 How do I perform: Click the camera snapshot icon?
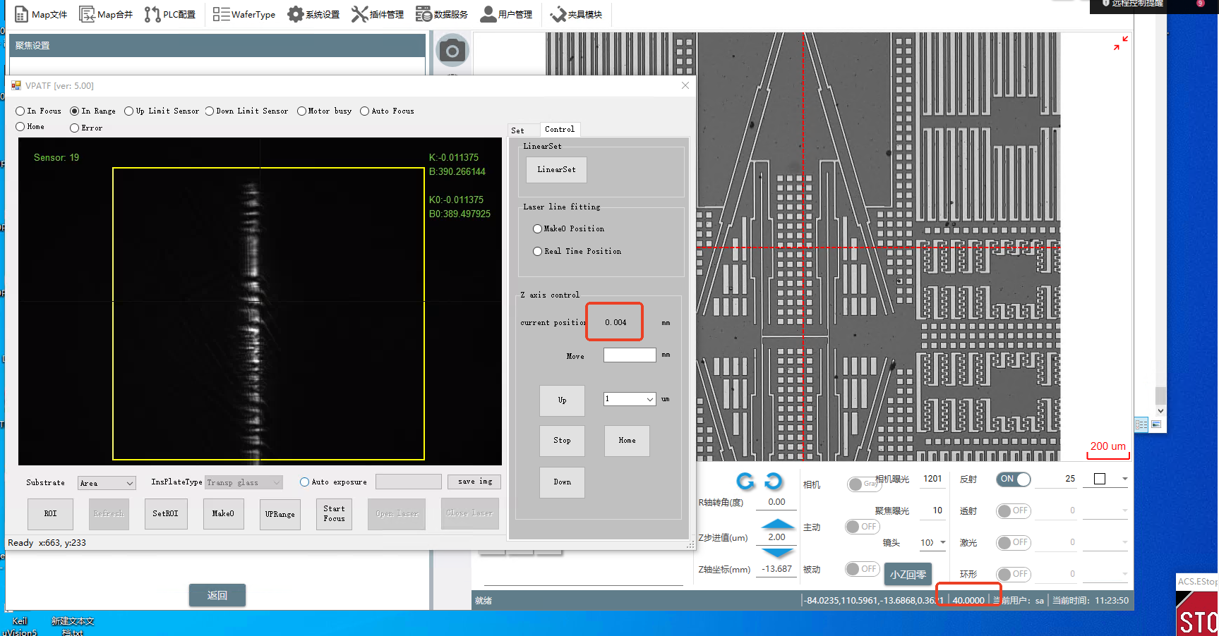tap(452, 51)
